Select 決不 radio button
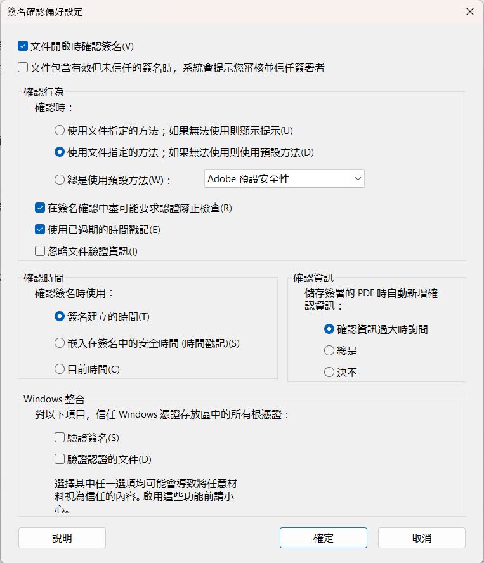This screenshot has height=563, width=484. [x=329, y=372]
